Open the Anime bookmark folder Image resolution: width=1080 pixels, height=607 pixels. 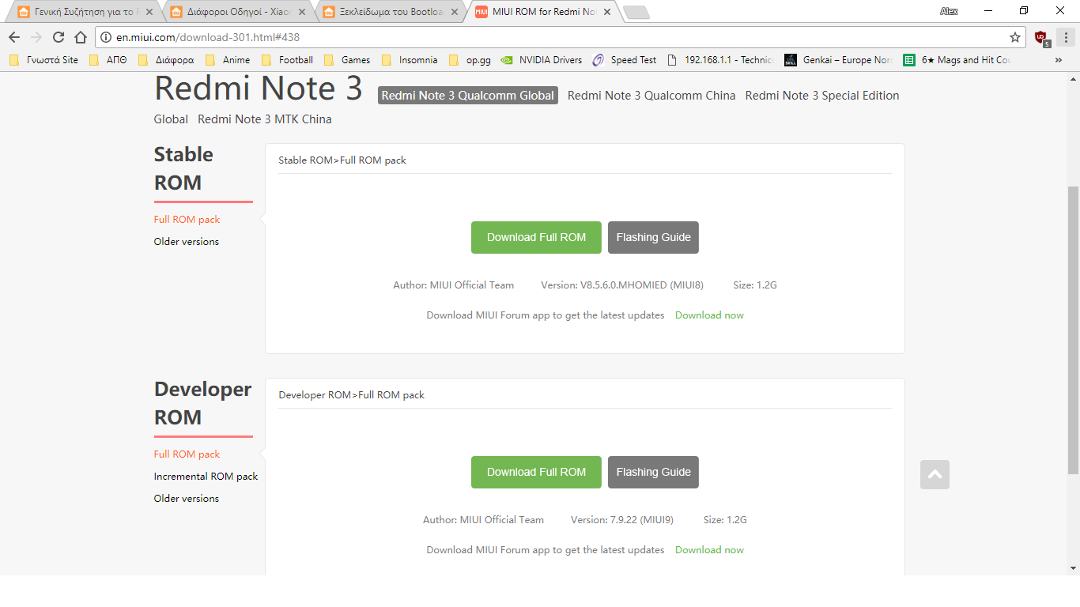[228, 60]
